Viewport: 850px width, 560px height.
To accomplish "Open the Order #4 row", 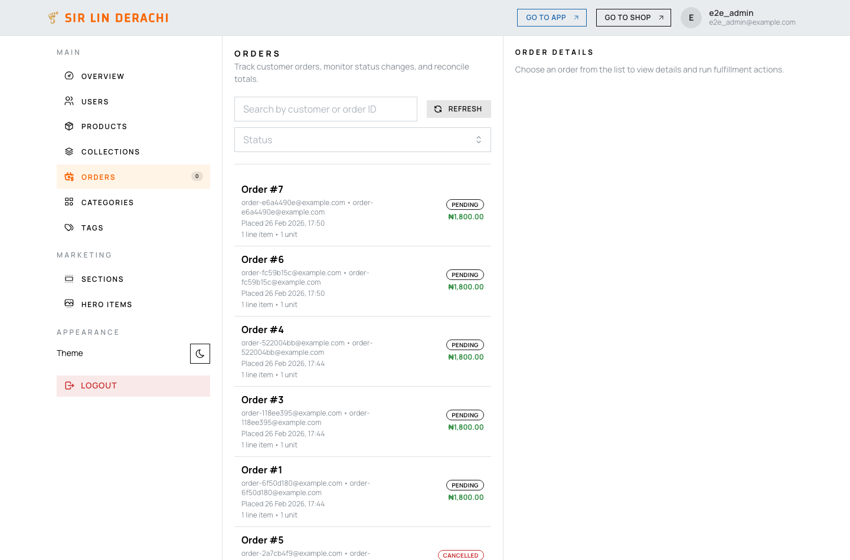I will coord(362,351).
